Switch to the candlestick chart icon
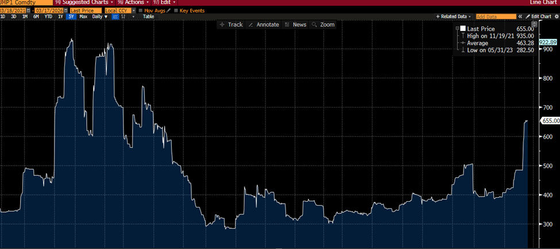The width and height of the screenshot is (560, 249). pyautogui.click(x=124, y=17)
